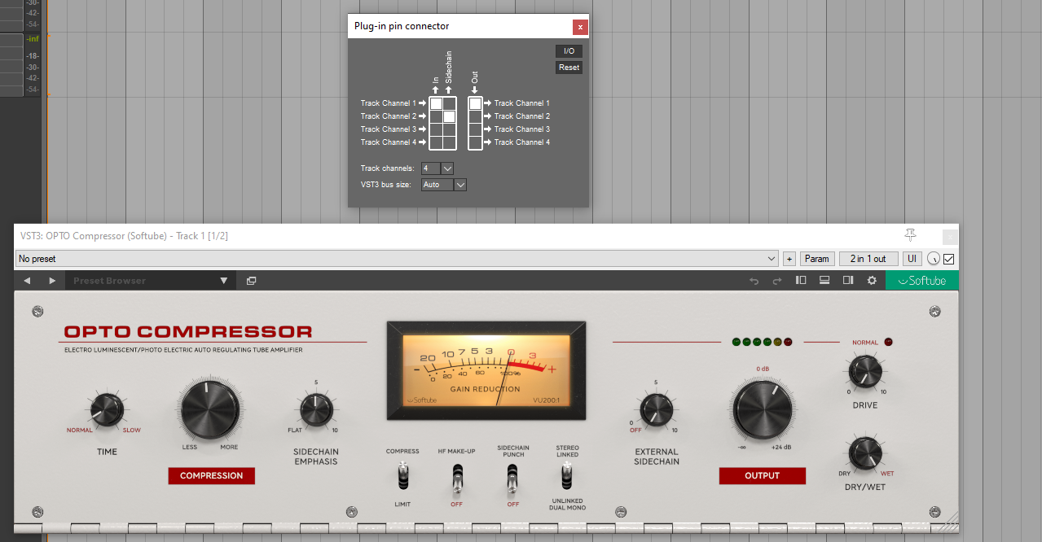Click the large Compression knob
Viewport: 1042px width, 542px height.
pos(211,409)
